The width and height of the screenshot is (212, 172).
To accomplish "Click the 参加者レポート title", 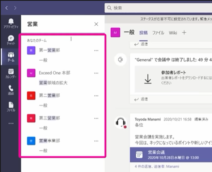I will click(173, 72).
